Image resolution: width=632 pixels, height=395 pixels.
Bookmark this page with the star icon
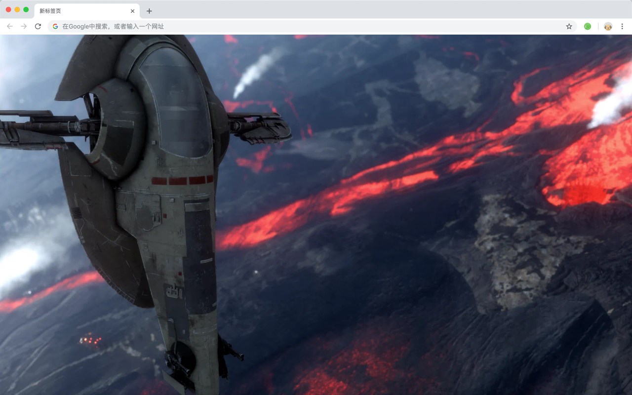569,26
